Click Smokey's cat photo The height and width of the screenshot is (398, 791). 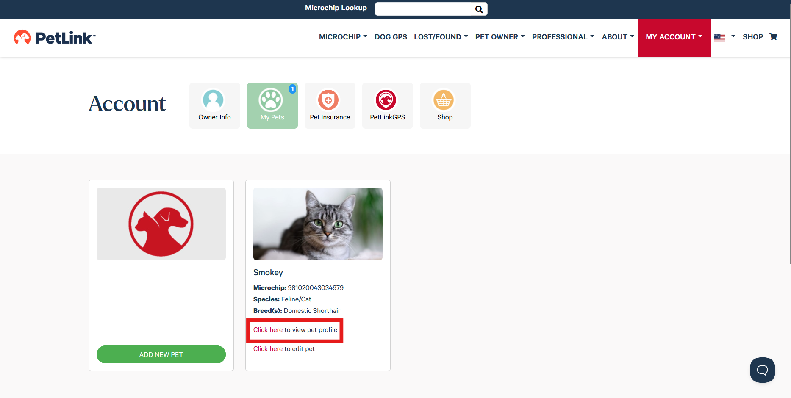318,224
